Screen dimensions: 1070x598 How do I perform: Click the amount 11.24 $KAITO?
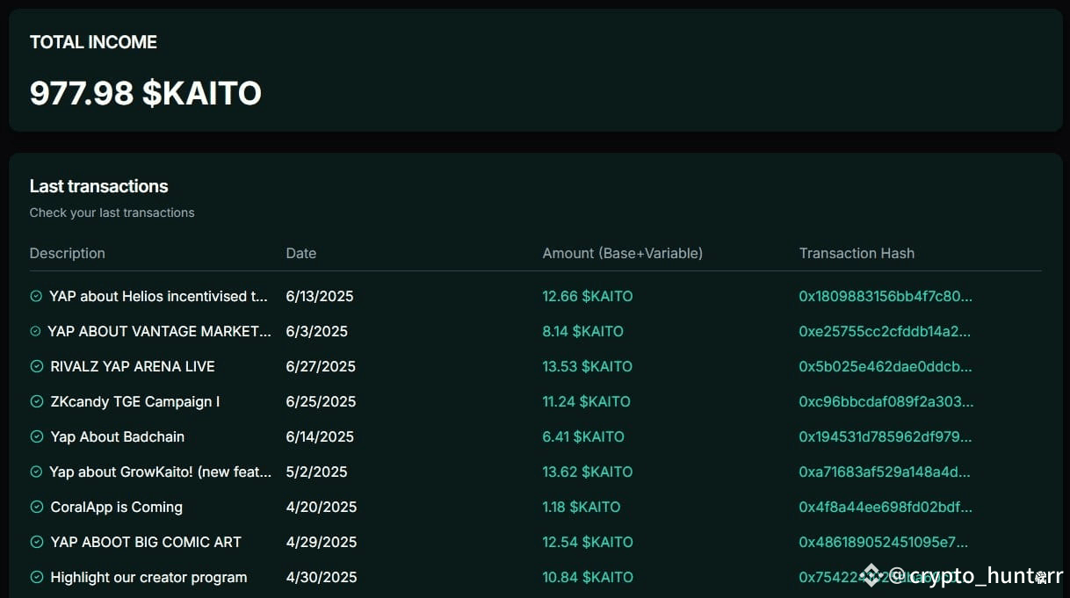coord(587,402)
